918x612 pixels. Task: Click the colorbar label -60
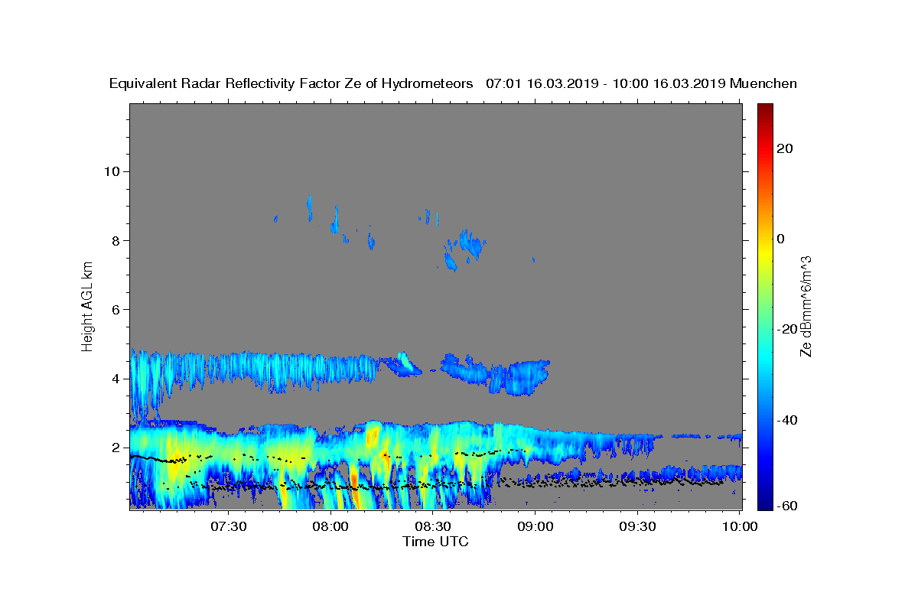[x=786, y=506]
